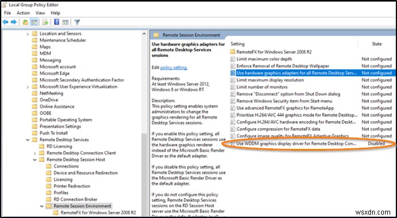Select Microsoft account in the tree

click(58, 67)
